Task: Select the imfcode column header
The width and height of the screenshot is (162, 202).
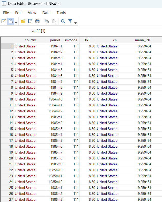Action: 71,40
